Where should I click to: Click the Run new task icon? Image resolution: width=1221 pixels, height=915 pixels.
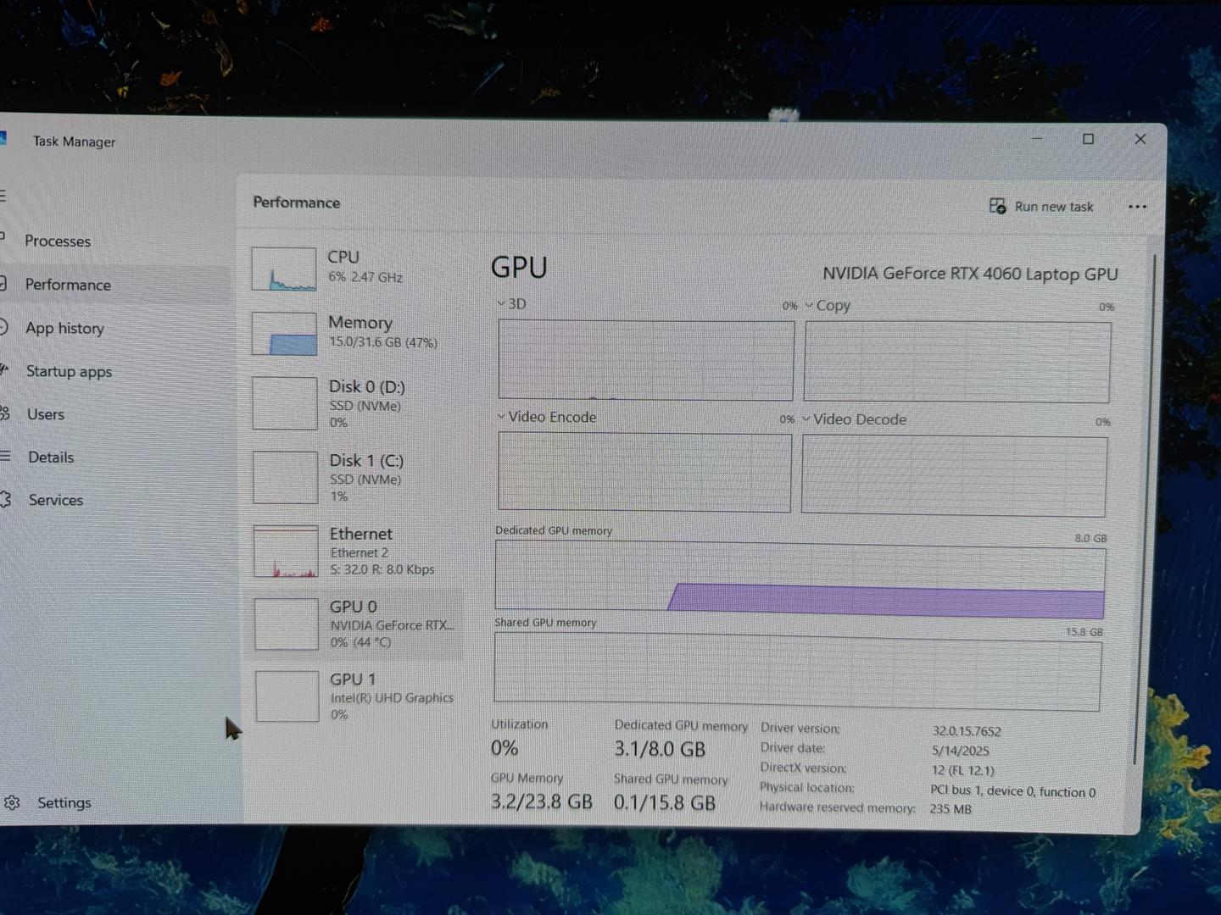pos(997,206)
